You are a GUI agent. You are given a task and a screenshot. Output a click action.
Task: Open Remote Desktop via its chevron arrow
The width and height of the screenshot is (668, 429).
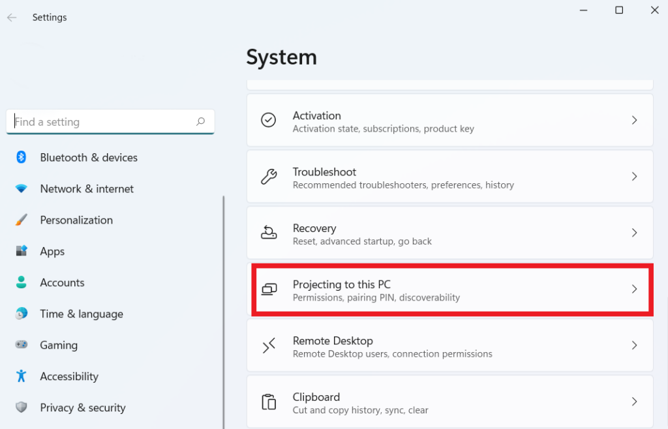click(634, 346)
